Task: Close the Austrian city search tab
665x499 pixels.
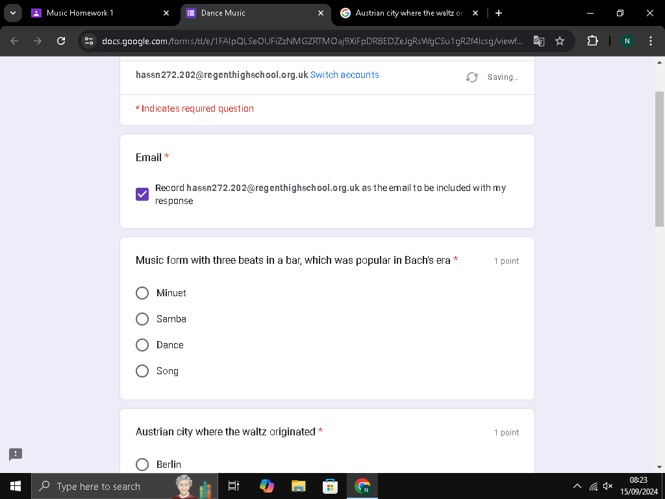Action: click(475, 13)
